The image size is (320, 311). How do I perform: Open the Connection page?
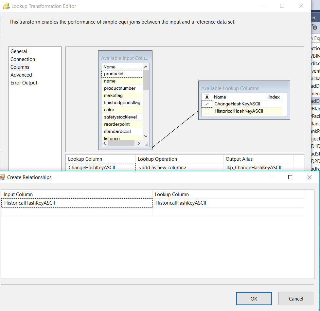[23, 59]
